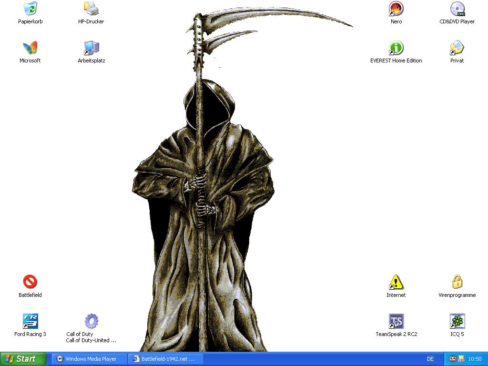488x366 pixels.
Task: Click the system tray clock
Action: [x=475, y=359]
